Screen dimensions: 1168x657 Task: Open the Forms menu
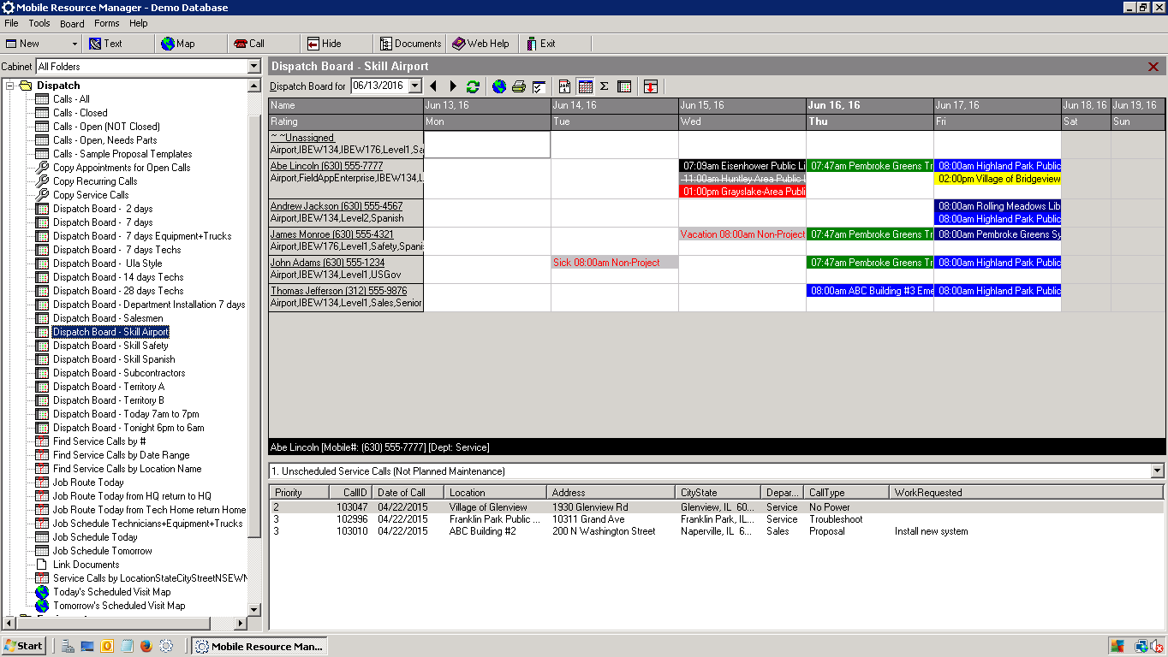pos(107,23)
